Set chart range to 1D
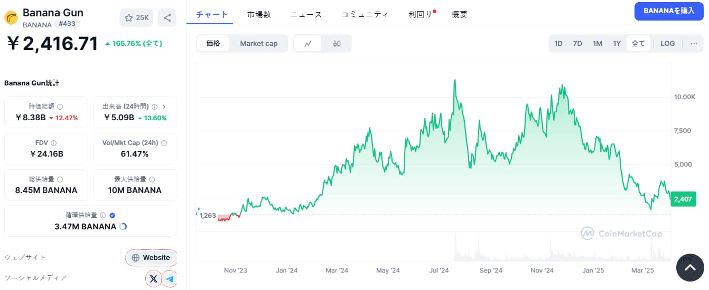The width and height of the screenshot is (709, 290). point(558,43)
